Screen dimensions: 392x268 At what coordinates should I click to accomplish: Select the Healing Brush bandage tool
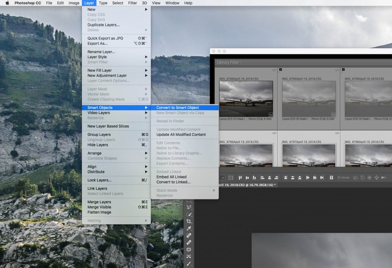point(189,242)
